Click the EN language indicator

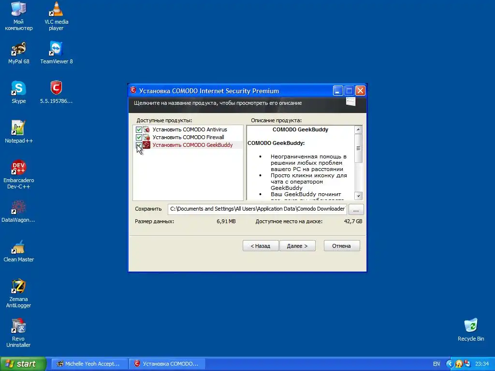pyautogui.click(x=437, y=364)
